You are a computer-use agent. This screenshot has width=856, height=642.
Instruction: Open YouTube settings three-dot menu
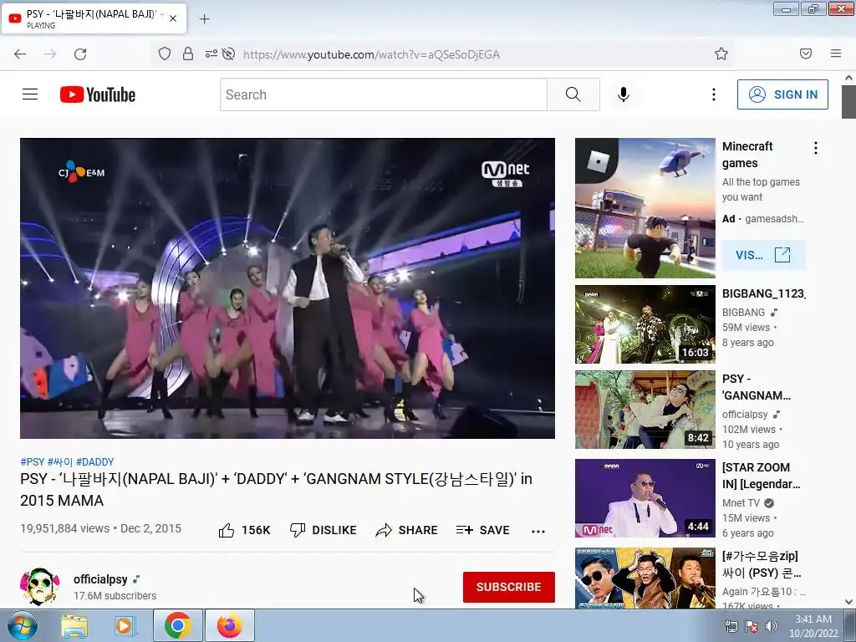714,94
